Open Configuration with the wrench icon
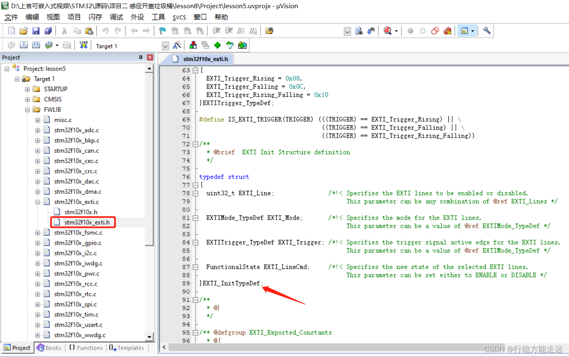This screenshot has height=357, width=569. [x=487, y=31]
